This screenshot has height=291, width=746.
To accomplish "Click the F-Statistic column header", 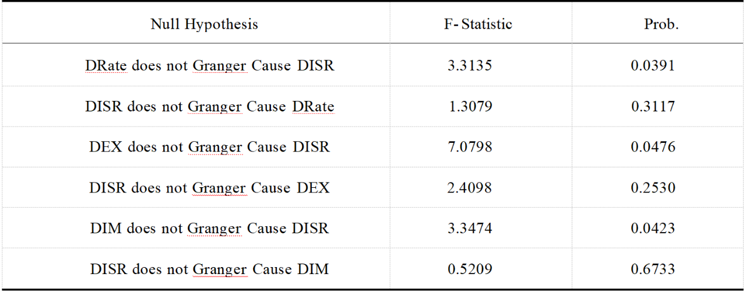I will [x=477, y=24].
